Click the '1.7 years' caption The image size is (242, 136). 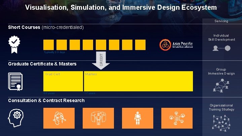(90, 93)
